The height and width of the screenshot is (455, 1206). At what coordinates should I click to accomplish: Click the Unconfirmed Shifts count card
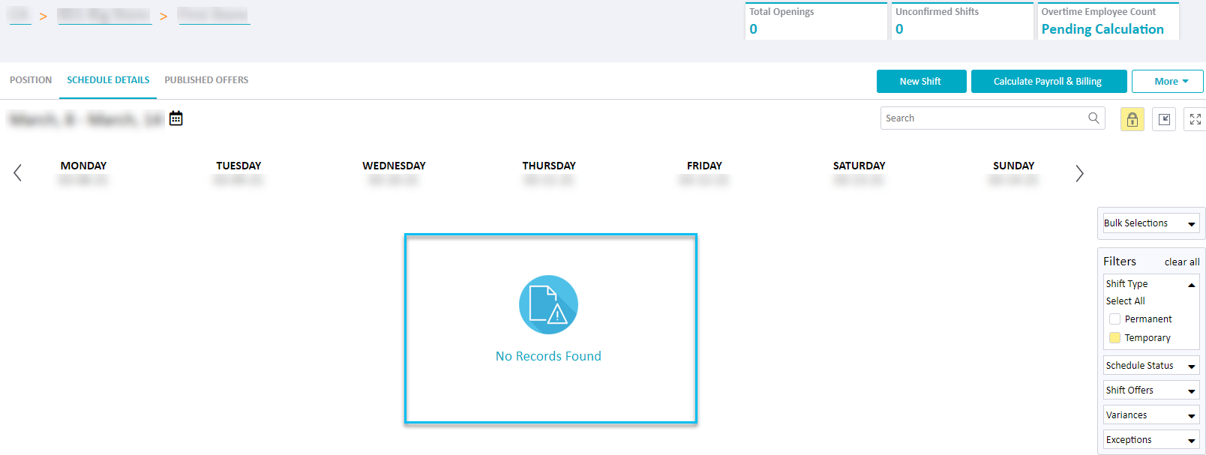(x=962, y=21)
